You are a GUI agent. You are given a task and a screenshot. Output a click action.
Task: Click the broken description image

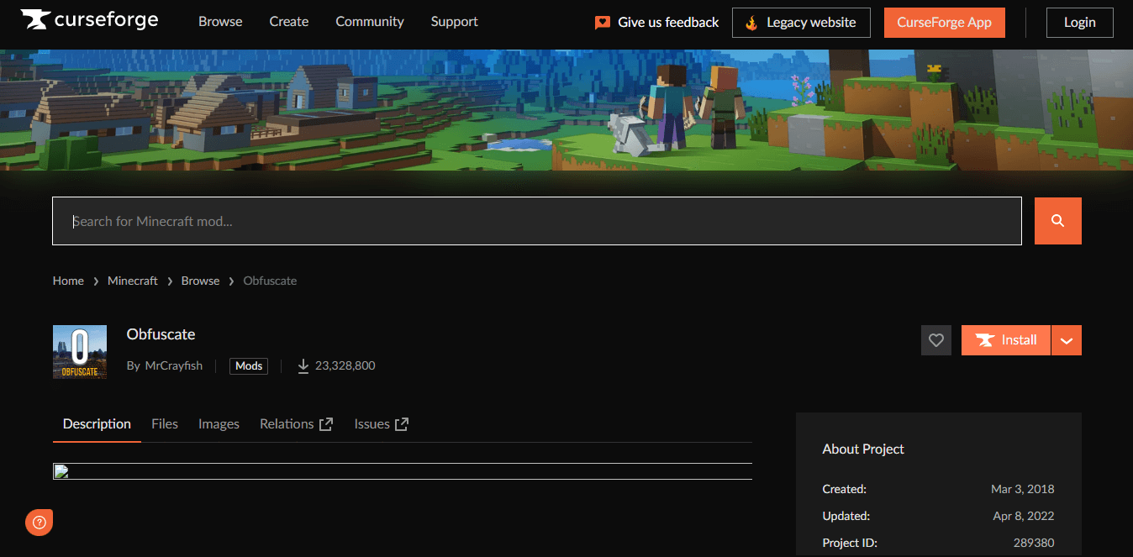tap(403, 470)
